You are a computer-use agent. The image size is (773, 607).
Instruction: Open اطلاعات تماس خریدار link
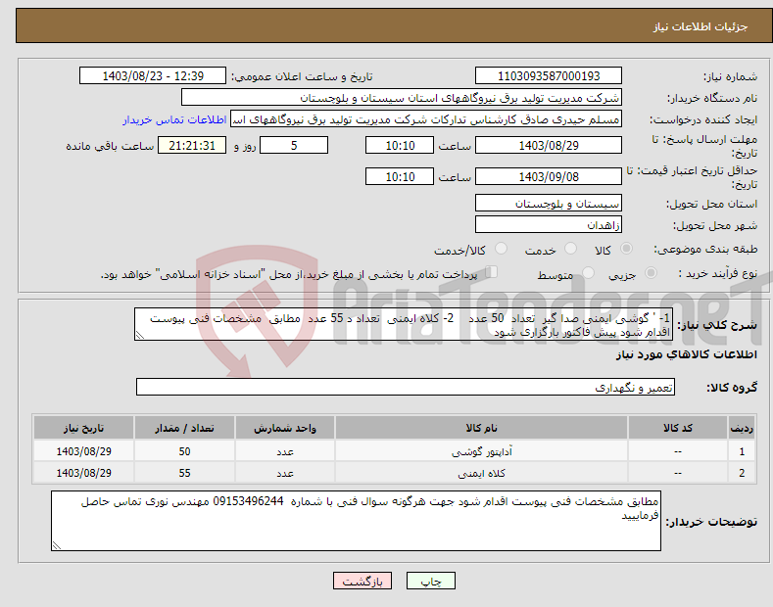(174, 119)
